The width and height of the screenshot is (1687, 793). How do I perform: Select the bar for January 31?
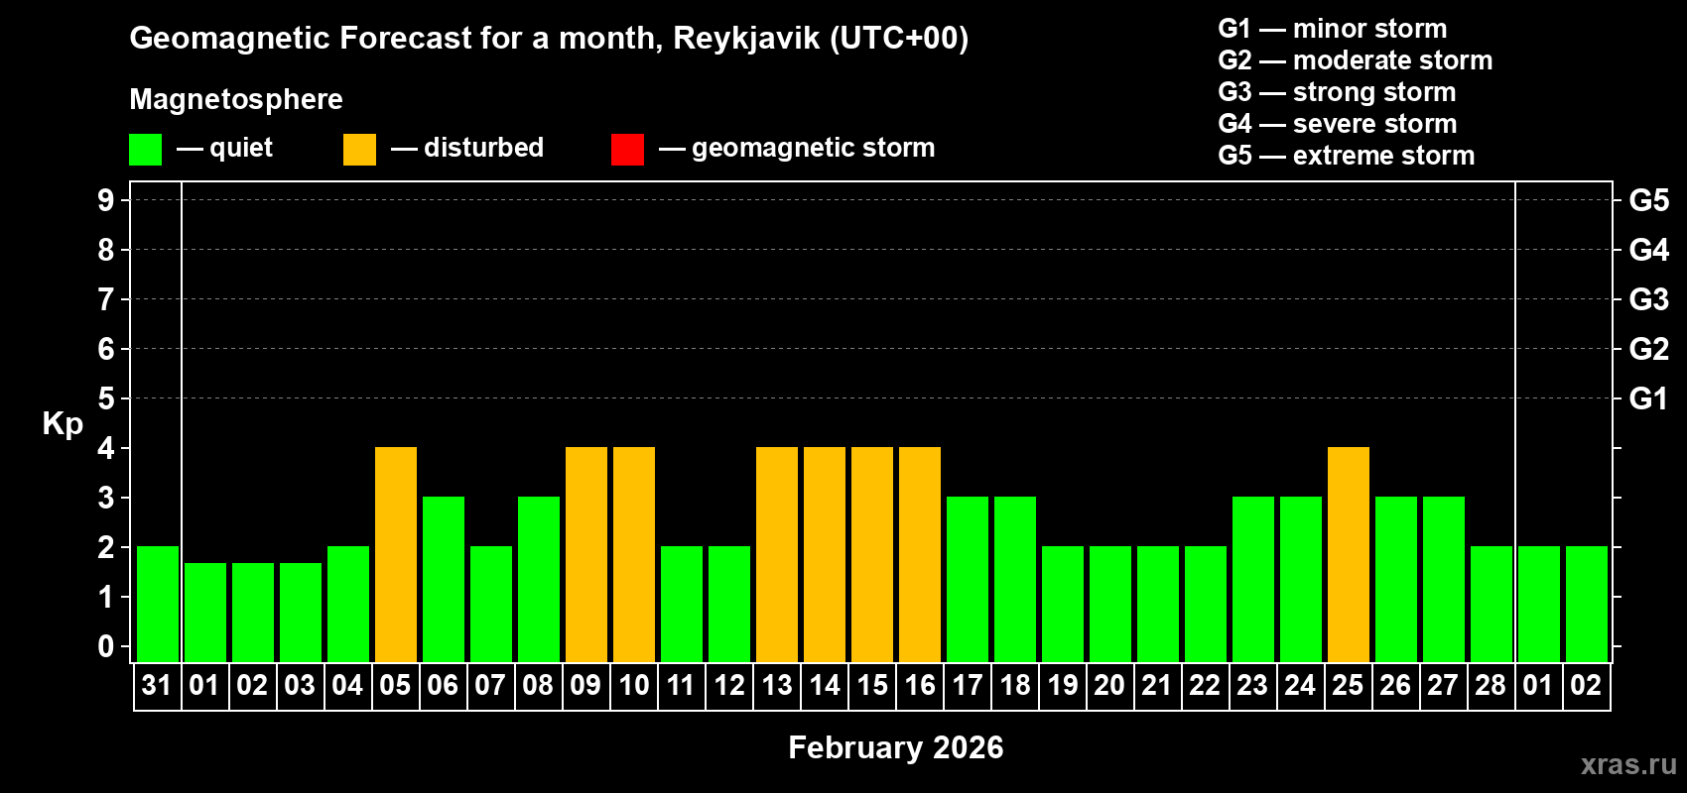(x=158, y=605)
